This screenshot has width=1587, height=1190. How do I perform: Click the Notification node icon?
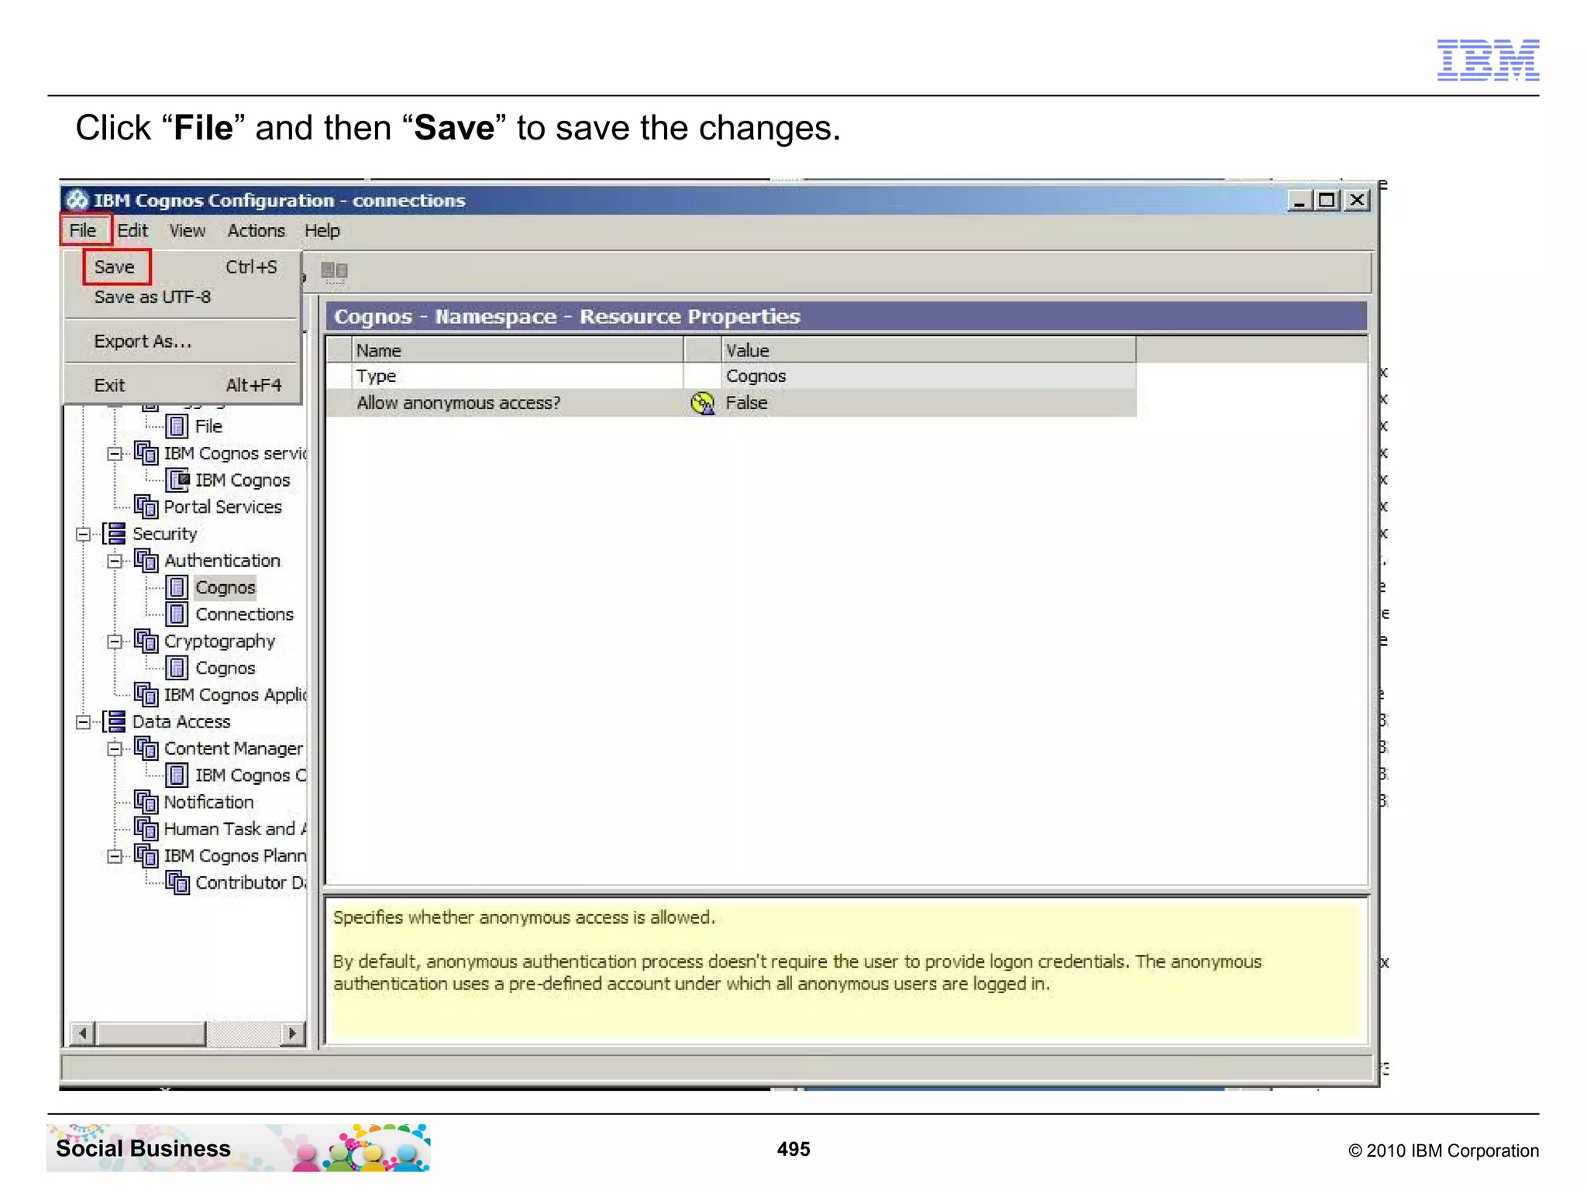[146, 802]
